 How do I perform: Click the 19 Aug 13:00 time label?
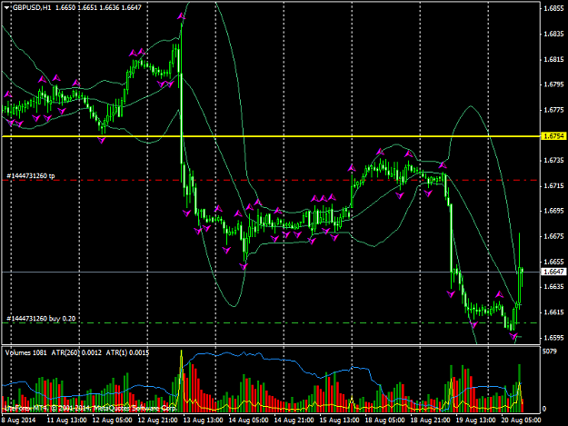[x=475, y=421]
